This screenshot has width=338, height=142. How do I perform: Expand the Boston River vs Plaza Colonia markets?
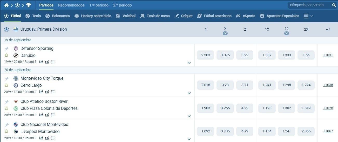pyautogui.click(x=189, y=116)
